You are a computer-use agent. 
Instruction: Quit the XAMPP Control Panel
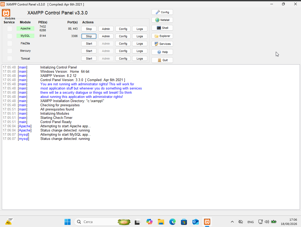tap(162, 60)
